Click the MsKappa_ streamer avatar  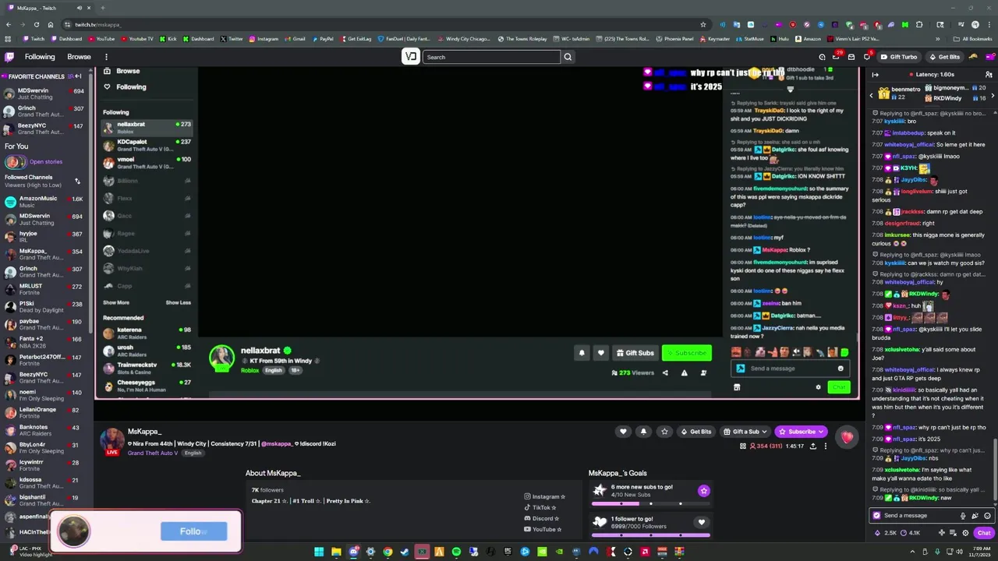[x=112, y=440]
